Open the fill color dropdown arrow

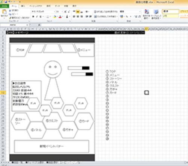coord(57,16)
